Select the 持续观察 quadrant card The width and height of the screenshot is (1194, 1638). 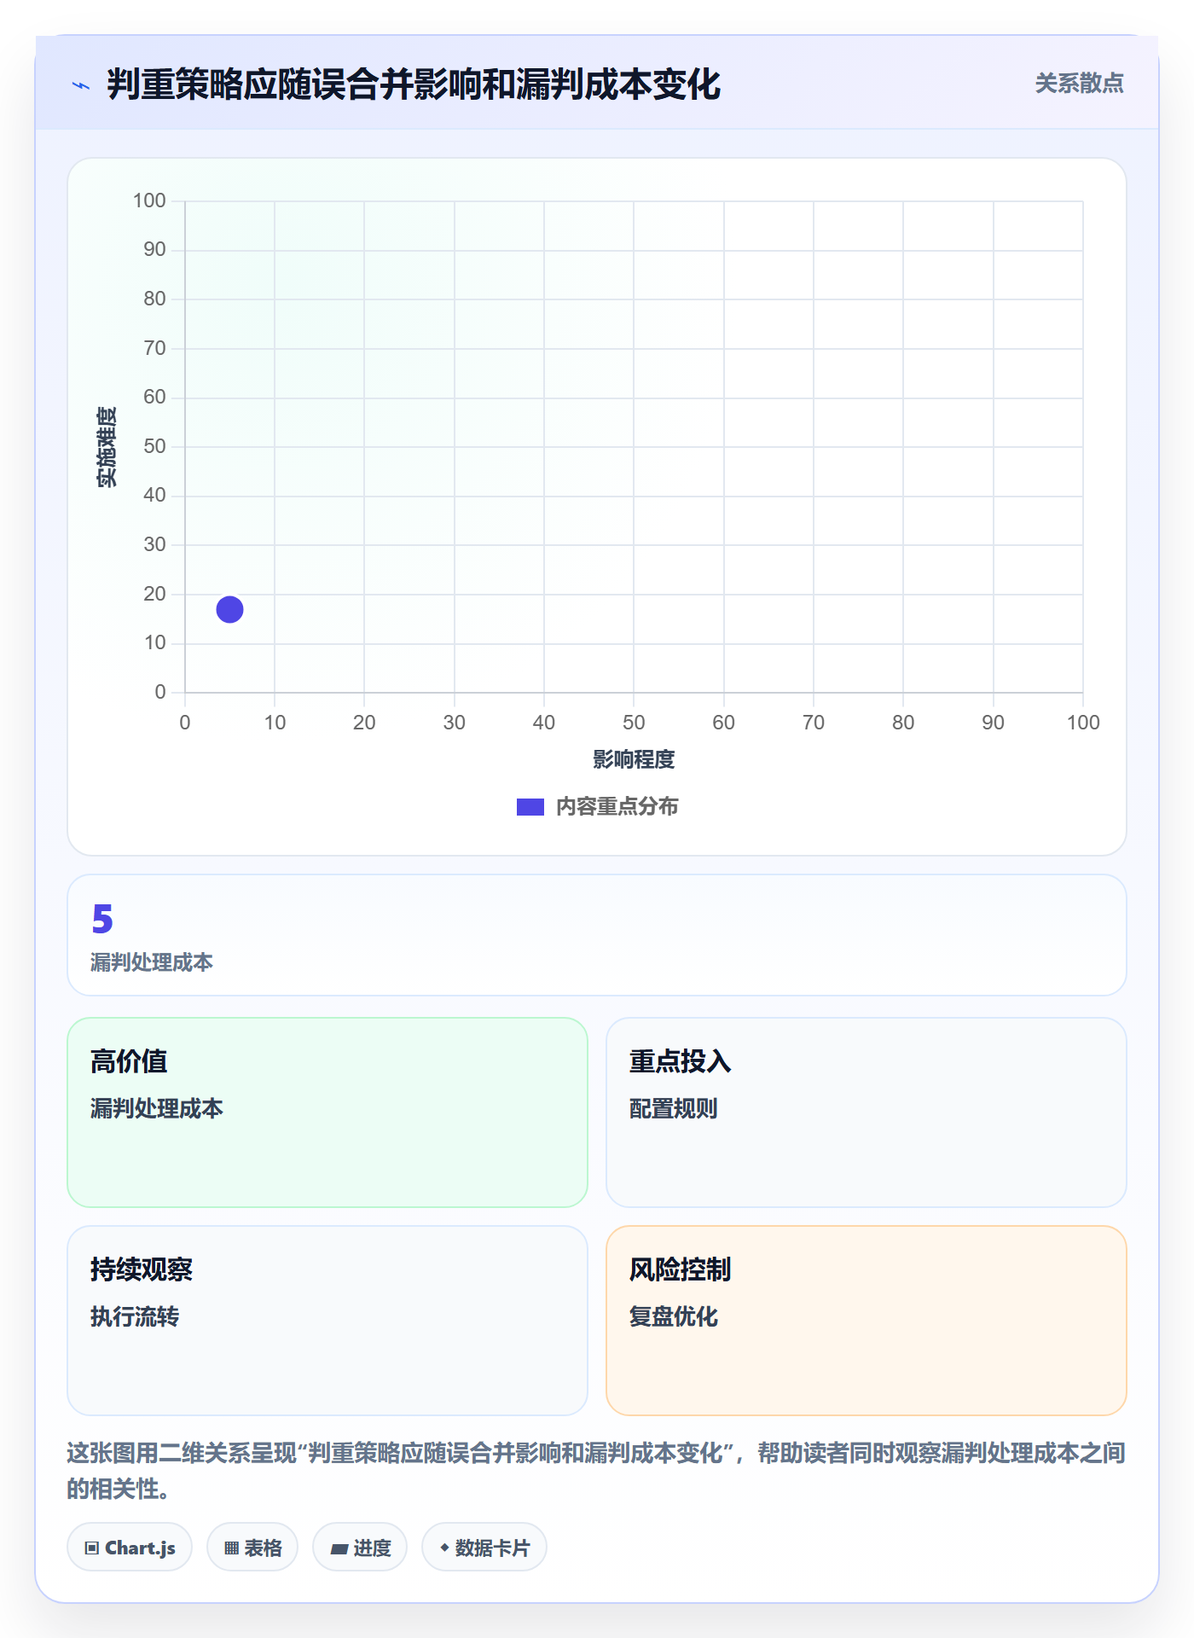tap(327, 1320)
